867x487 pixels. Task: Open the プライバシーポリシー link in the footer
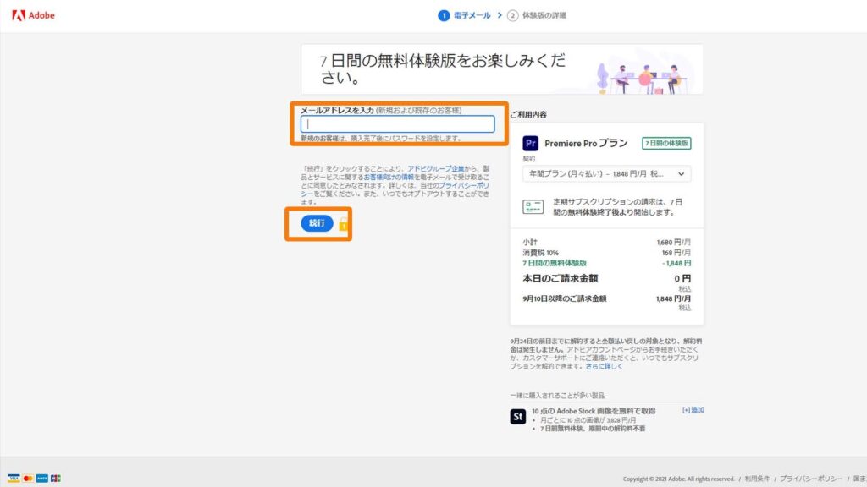pos(811,479)
